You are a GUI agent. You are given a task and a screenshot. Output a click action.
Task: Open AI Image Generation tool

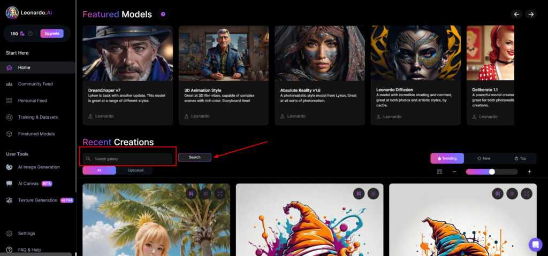pyautogui.click(x=39, y=167)
